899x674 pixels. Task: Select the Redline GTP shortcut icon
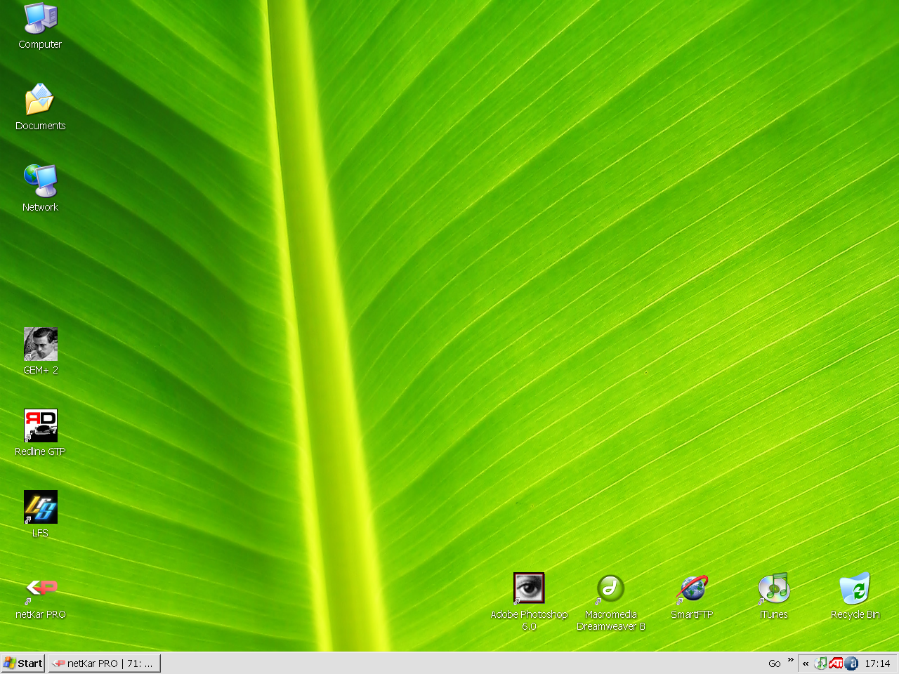point(40,425)
